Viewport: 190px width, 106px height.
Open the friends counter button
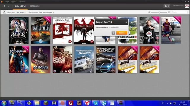pos(167,6)
